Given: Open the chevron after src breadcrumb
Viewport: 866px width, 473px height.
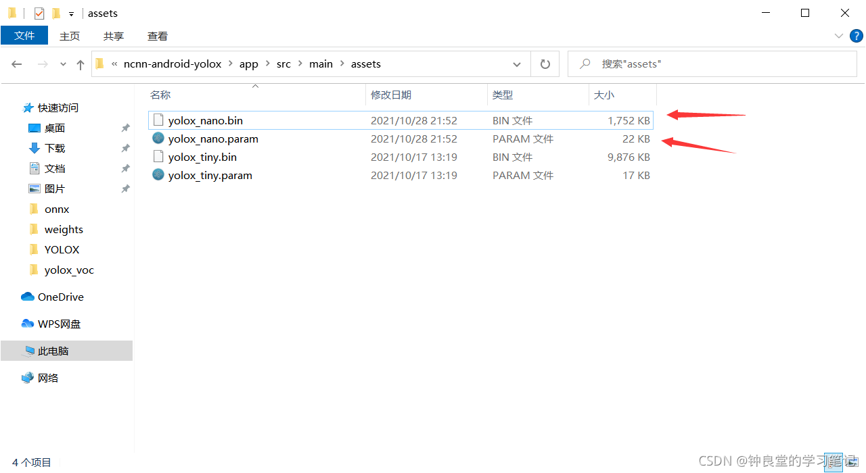Looking at the screenshot, I should point(300,64).
